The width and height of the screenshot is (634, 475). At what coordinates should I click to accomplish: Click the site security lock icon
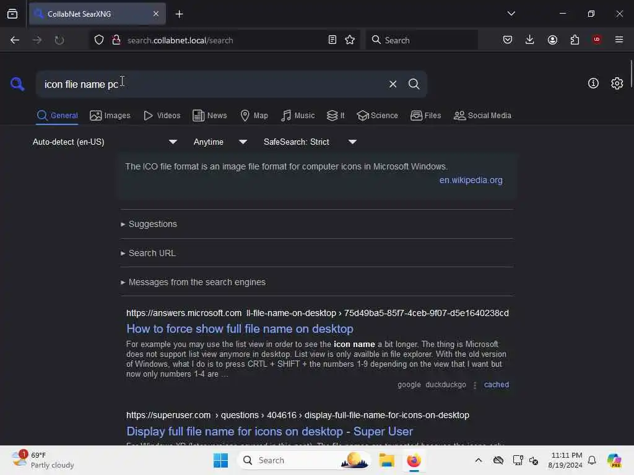click(x=116, y=40)
